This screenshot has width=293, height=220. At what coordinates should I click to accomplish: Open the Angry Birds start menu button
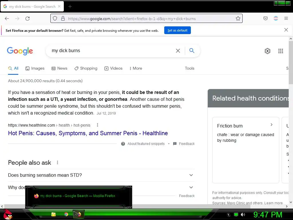point(8,214)
